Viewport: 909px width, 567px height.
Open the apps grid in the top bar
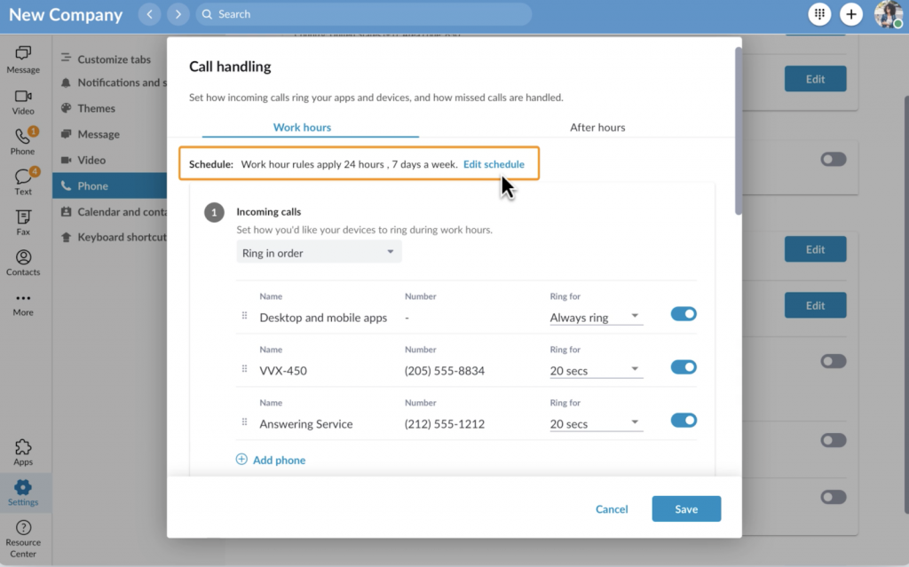(818, 14)
